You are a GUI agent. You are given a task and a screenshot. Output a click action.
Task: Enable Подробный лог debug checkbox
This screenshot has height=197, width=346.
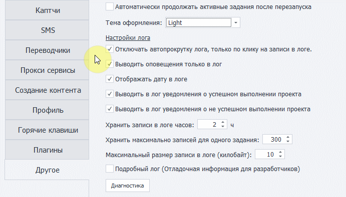pos(110,169)
